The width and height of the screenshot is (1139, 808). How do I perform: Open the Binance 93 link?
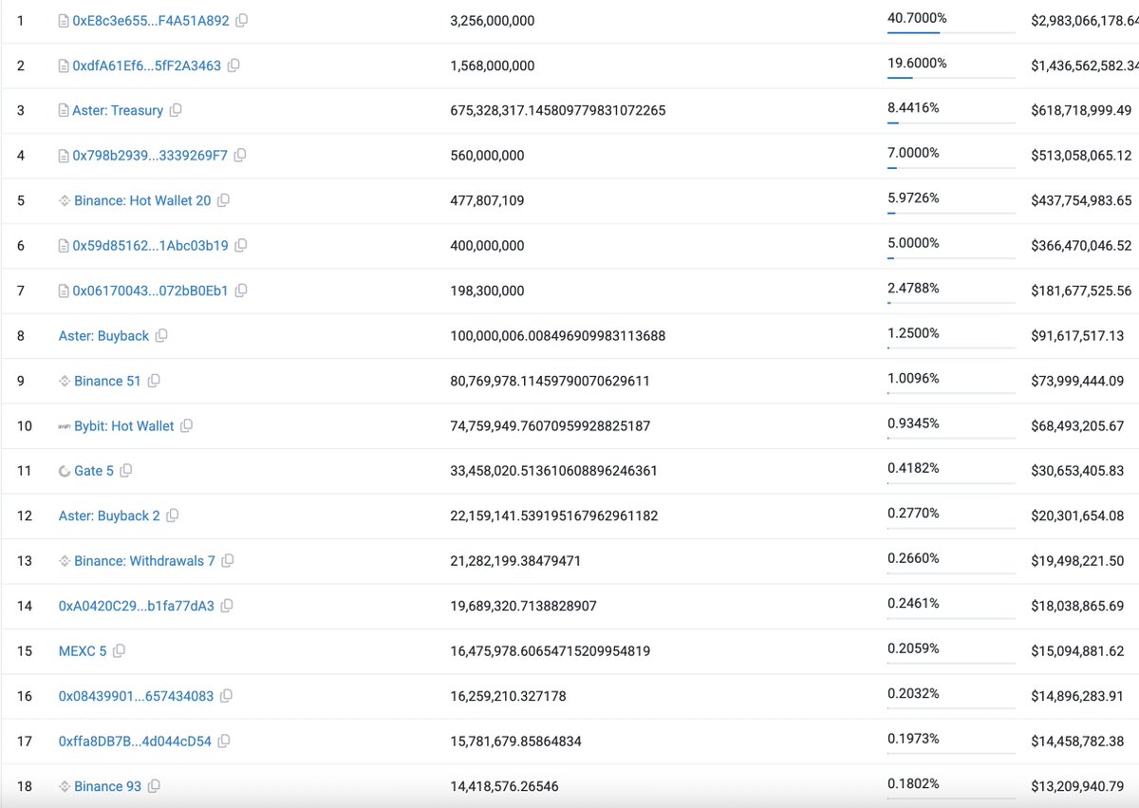pyautogui.click(x=107, y=786)
